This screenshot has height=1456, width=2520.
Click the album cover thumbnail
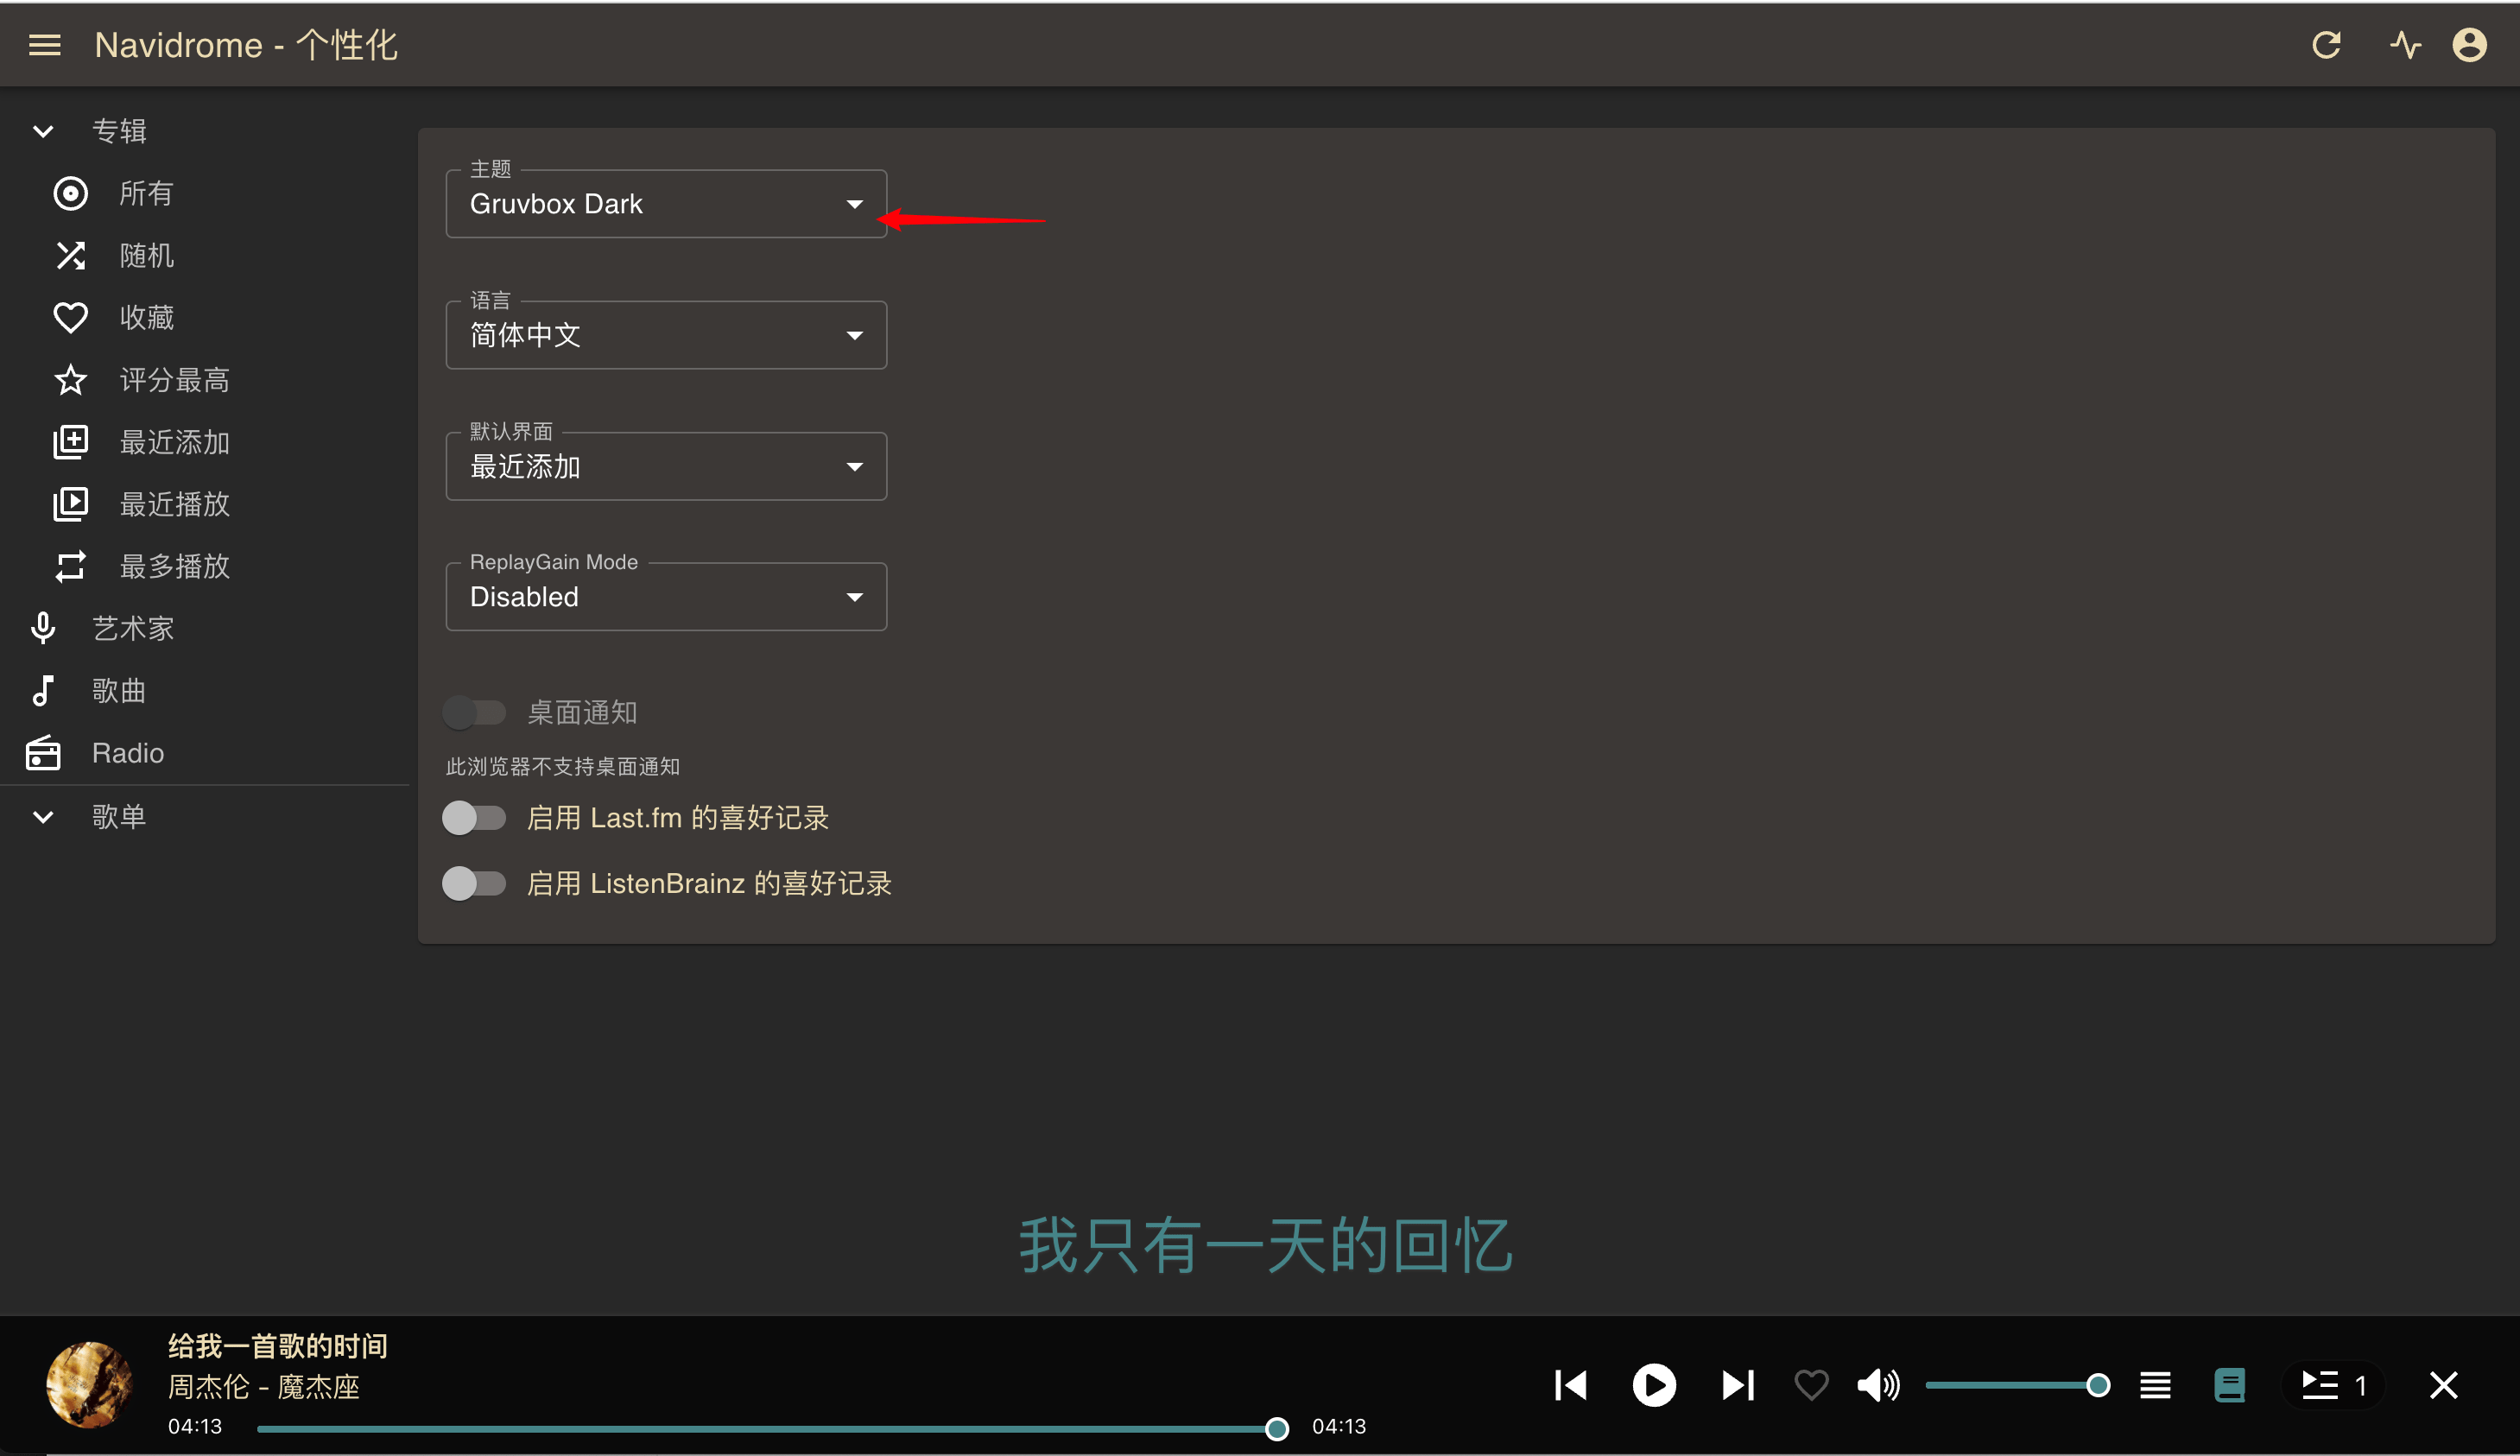pos(90,1385)
